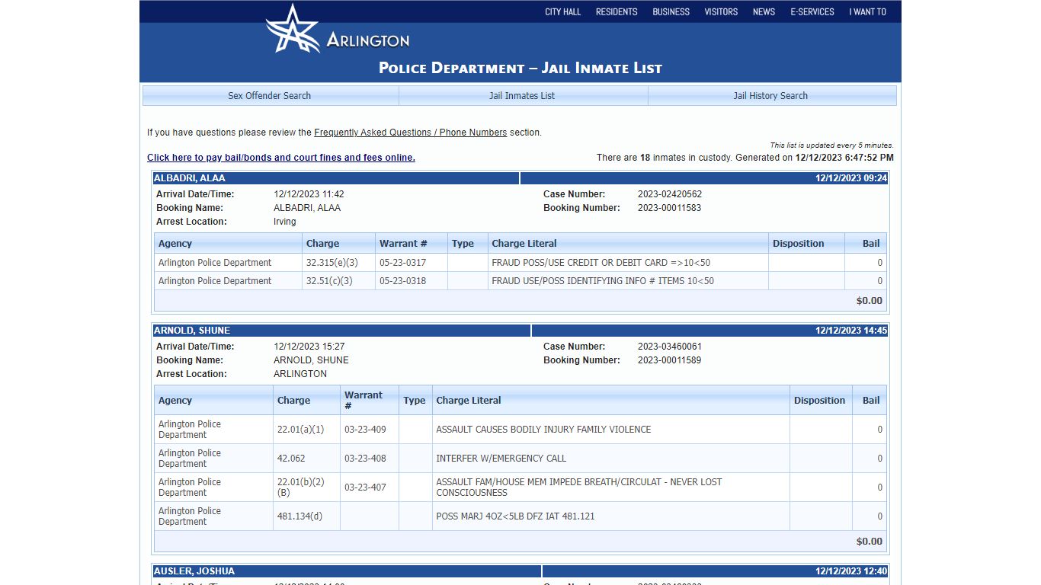Image resolution: width=1041 pixels, height=585 pixels.
Task: Open the I WANT TO menu
Action: pyautogui.click(x=867, y=11)
